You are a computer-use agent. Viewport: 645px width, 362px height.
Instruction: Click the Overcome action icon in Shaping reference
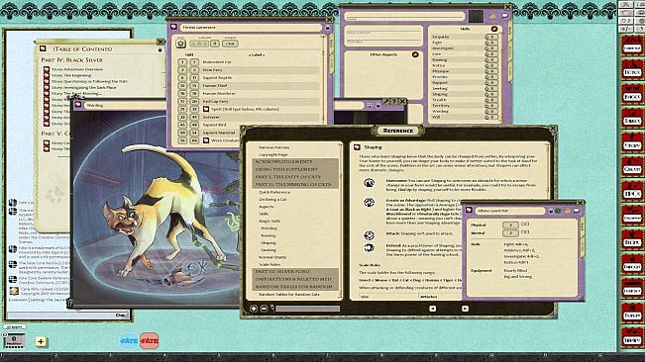coord(369,183)
